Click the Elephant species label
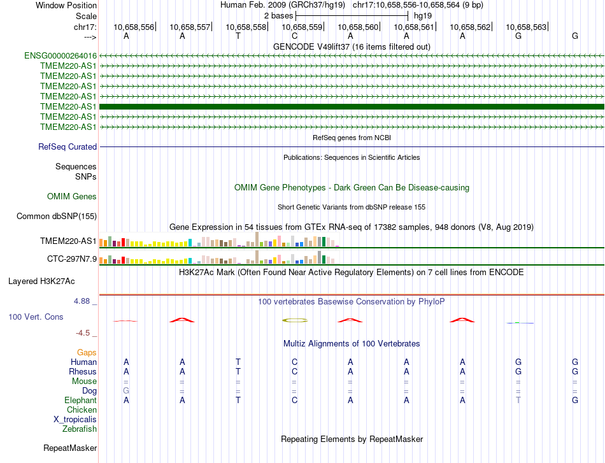This screenshot has width=605, height=463. [81, 400]
